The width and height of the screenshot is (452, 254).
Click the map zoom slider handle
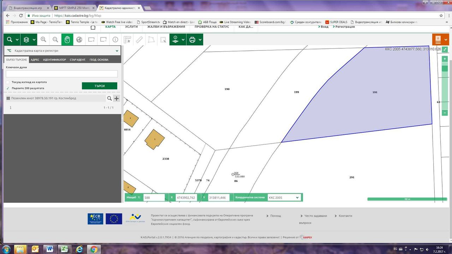point(445,68)
